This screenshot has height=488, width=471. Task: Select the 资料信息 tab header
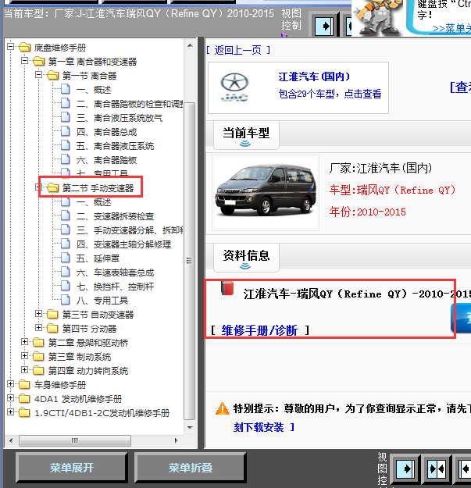point(246,258)
